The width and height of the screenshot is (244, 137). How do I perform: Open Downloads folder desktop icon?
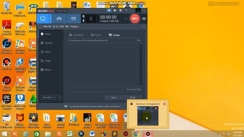point(74,119)
